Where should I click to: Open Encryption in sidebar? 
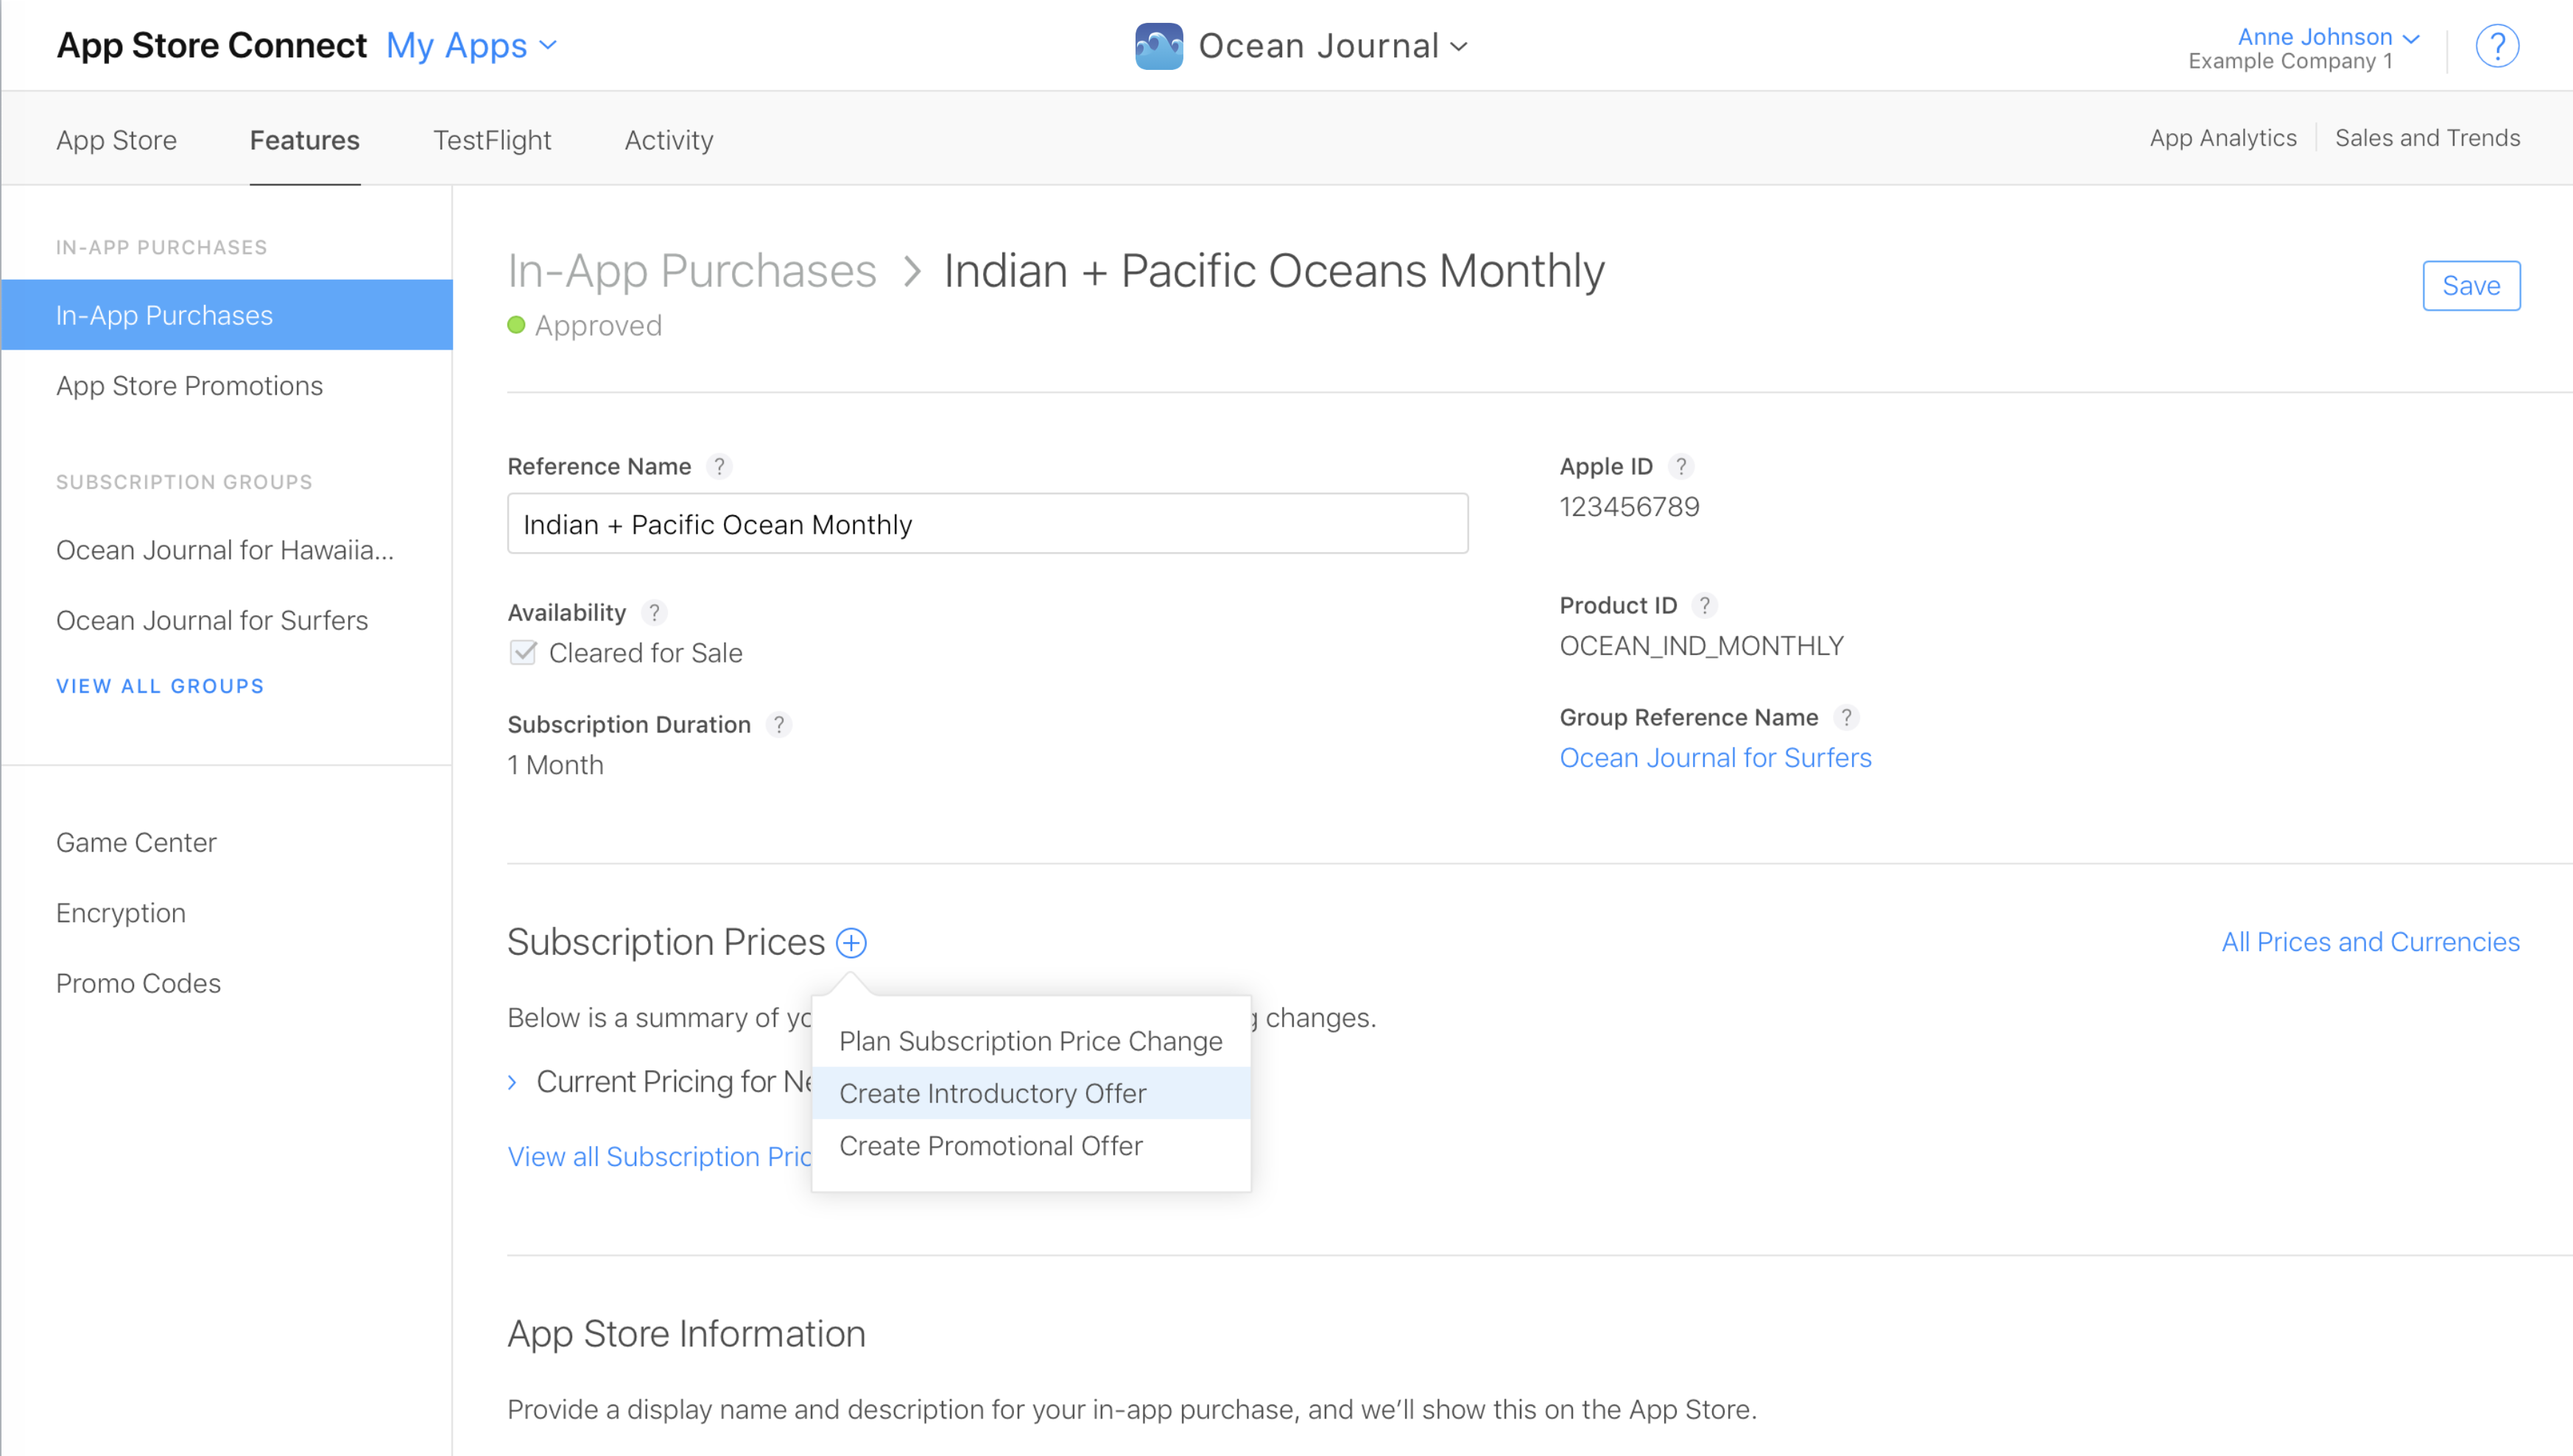[121, 913]
